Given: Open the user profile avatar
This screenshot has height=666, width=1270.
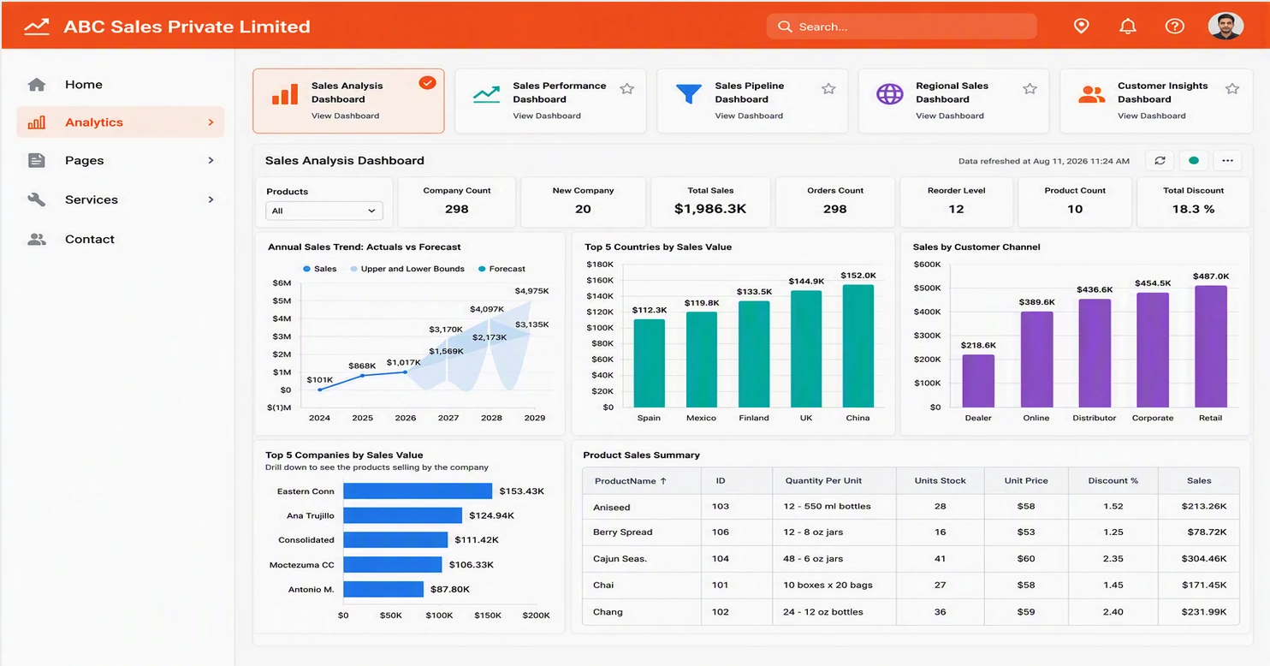Looking at the screenshot, I should (1225, 26).
